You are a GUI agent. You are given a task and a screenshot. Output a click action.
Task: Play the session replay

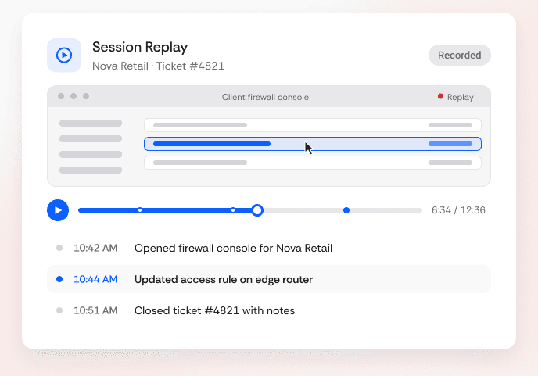pyautogui.click(x=58, y=210)
